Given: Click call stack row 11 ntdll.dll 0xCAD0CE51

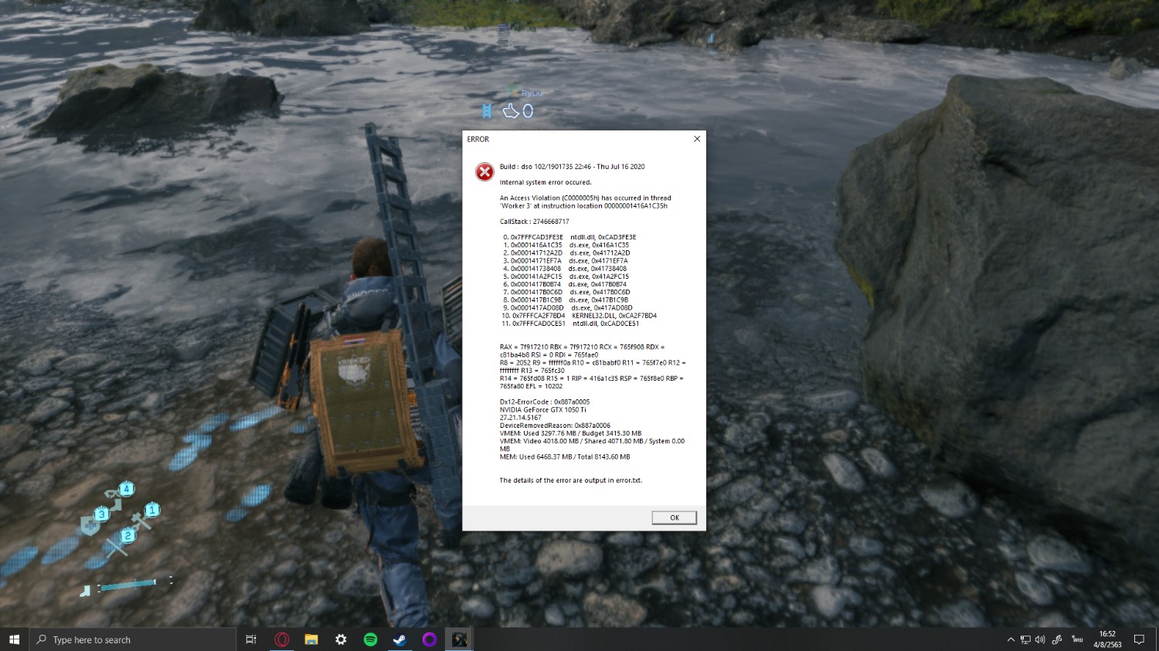Looking at the screenshot, I should (x=570, y=324).
